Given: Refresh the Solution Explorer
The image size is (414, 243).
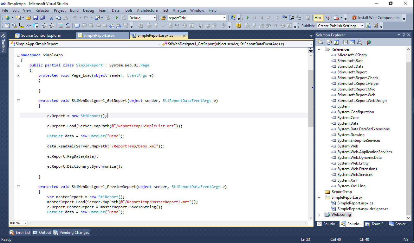Looking at the screenshot, I should coord(336,42).
